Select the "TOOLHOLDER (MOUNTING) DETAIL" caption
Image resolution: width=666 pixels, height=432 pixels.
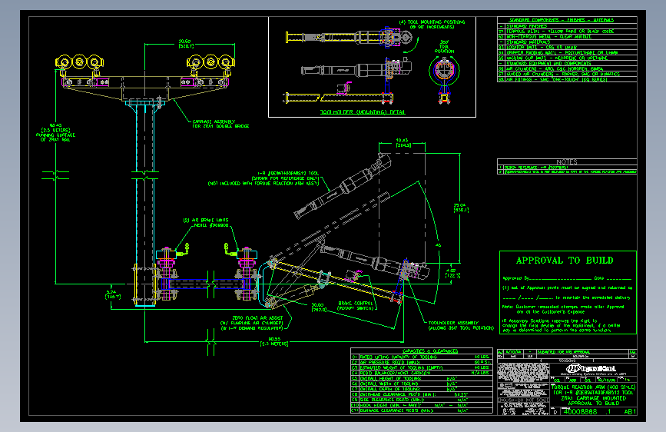[363, 112]
